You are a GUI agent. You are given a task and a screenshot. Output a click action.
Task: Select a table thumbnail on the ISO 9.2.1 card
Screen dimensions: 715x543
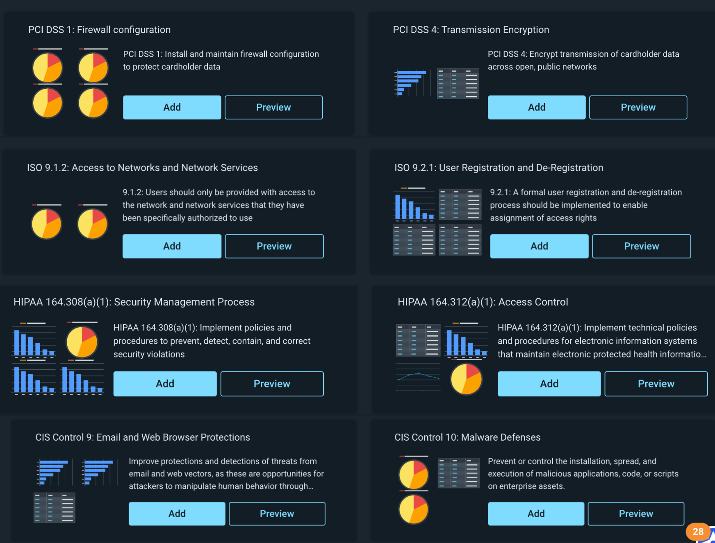pos(460,205)
